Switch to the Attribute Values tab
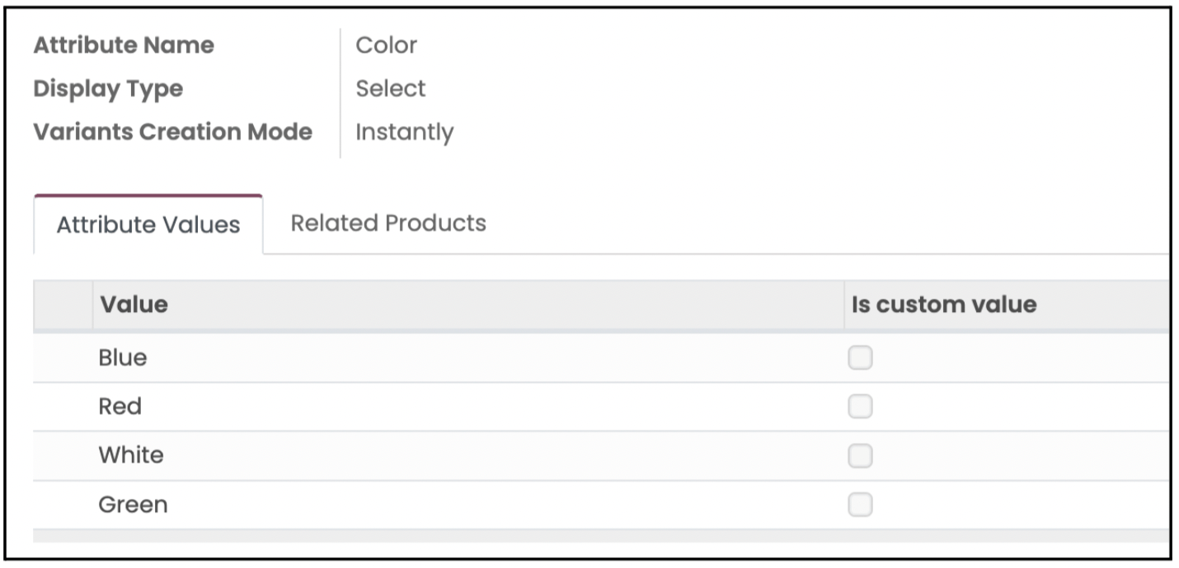 pyautogui.click(x=148, y=225)
